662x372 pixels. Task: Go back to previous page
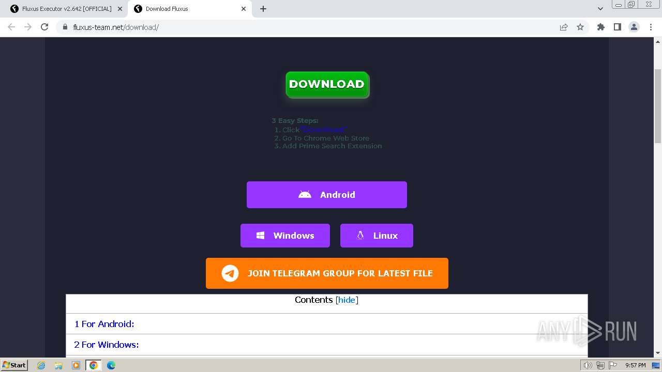[x=11, y=27]
